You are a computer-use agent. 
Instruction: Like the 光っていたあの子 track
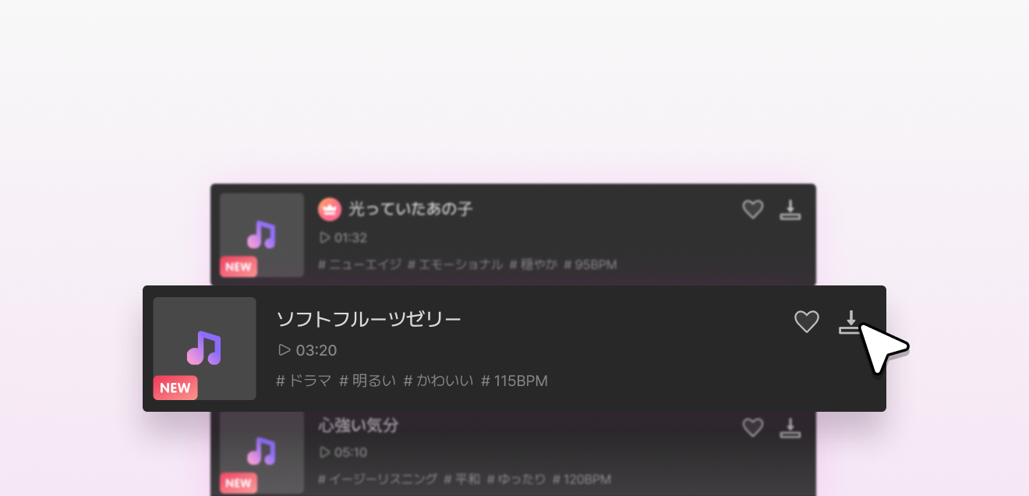point(752,209)
